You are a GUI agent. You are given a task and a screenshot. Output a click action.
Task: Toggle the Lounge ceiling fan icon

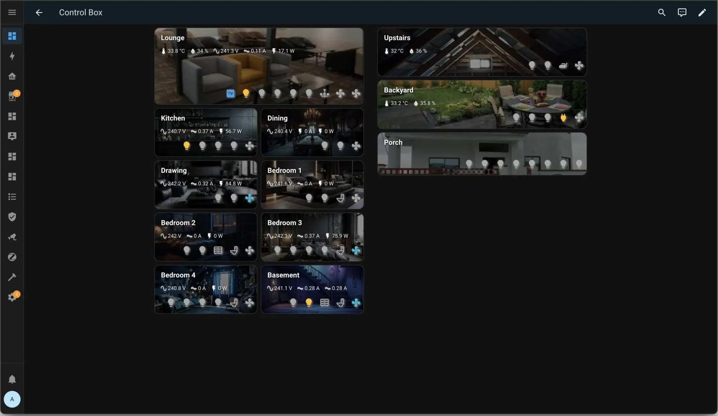[325, 94]
